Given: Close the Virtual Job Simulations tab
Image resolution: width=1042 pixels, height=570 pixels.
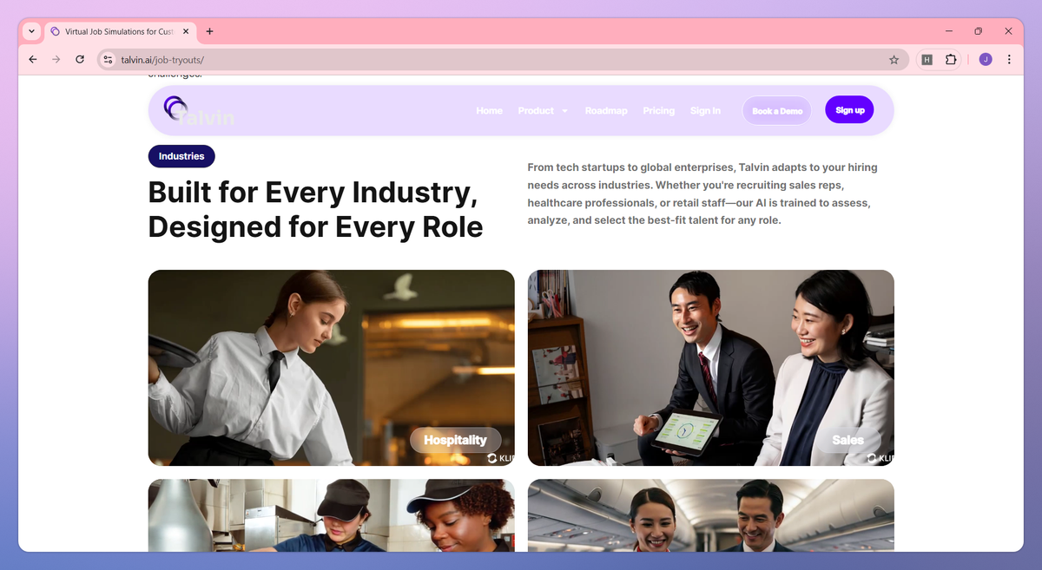Looking at the screenshot, I should point(187,31).
